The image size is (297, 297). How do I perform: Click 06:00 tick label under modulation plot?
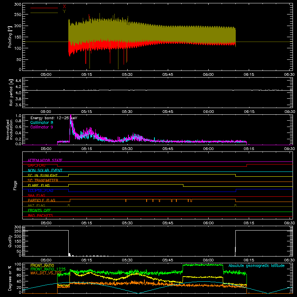point(208,149)
